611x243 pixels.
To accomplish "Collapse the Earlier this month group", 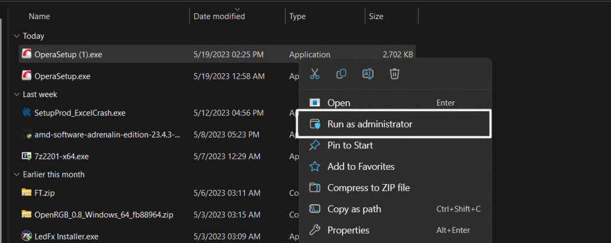I will [16, 175].
